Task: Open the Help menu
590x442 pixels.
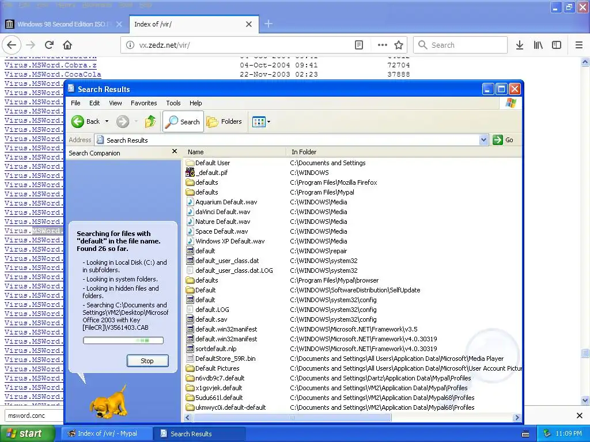Action: point(196,103)
